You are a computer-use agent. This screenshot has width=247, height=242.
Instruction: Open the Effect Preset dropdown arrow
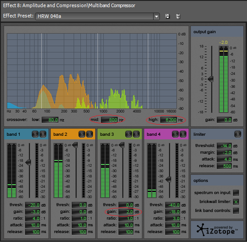click(x=156, y=16)
